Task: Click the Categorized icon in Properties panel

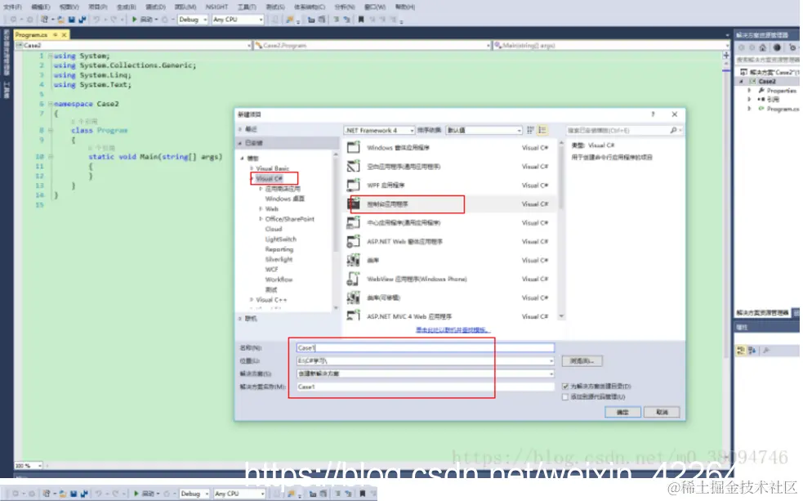Action: [x=741, y=351]
